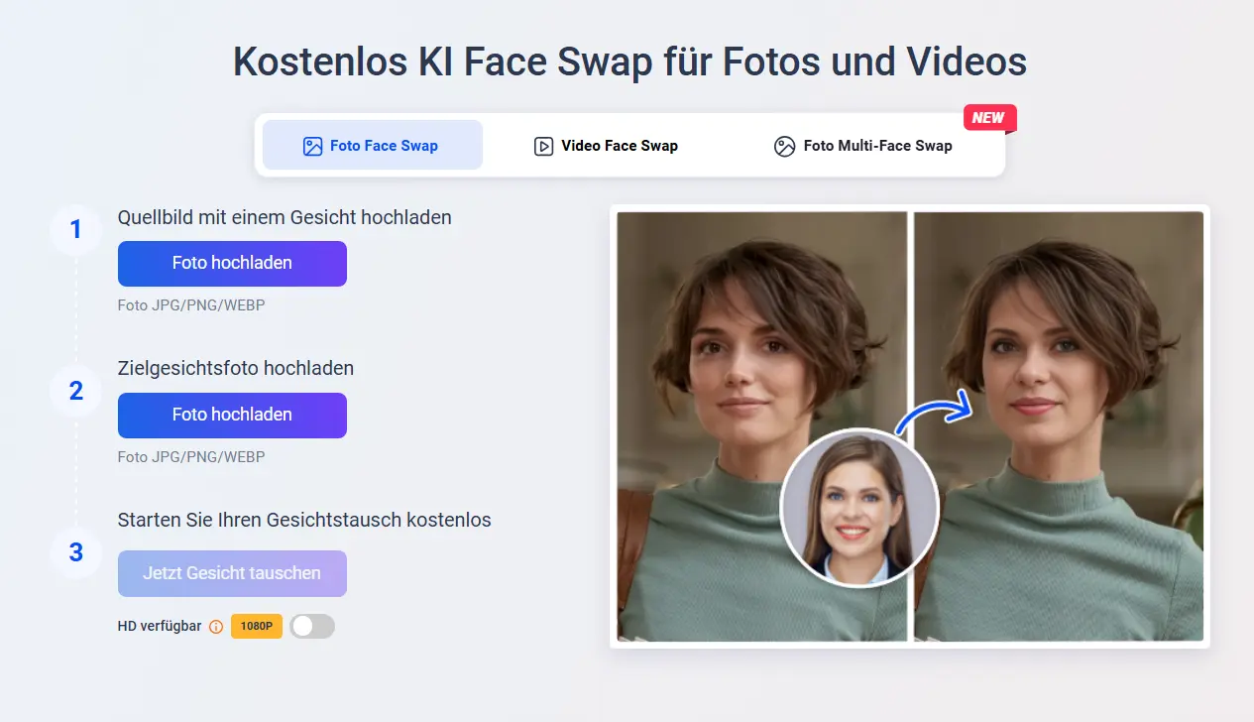Switch to the Video Face Swap tab
This screenshot has height=722, width=1254.
[606, 145]
